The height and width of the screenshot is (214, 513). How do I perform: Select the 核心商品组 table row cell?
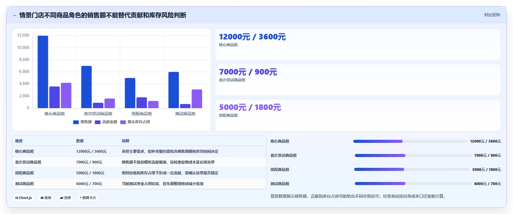(24, 151)
